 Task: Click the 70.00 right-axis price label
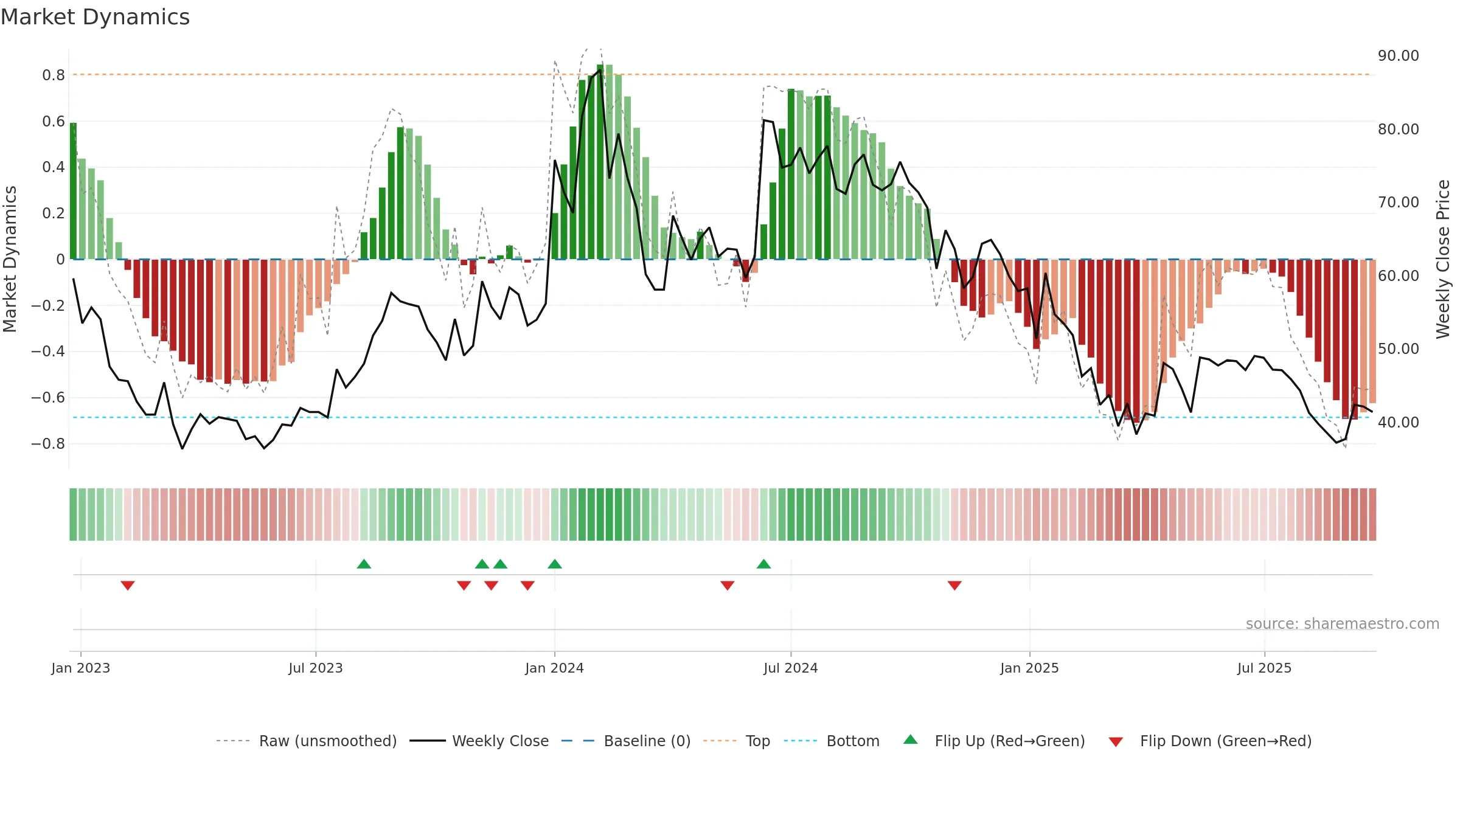click(x=1399, y=203)
